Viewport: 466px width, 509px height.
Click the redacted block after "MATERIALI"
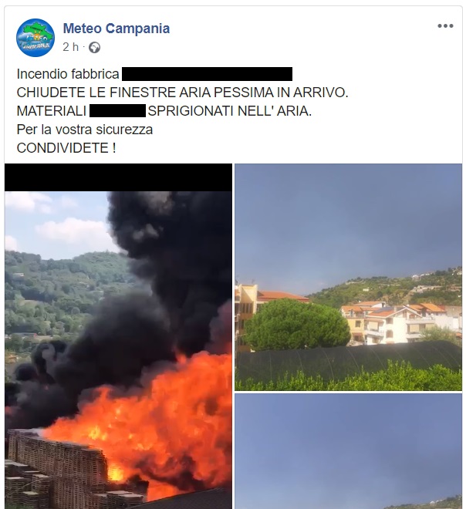pyautogui.click(x=117, y=111)
